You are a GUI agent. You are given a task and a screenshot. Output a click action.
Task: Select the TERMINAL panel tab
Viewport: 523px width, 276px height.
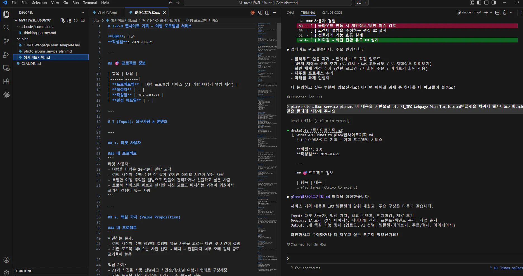coord(308,13)
